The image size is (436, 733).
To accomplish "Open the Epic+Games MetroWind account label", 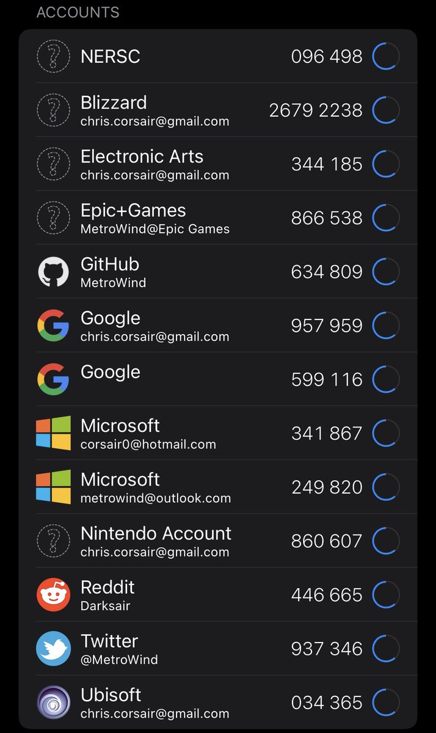I will pyautogui.click(x=155, y=229).
